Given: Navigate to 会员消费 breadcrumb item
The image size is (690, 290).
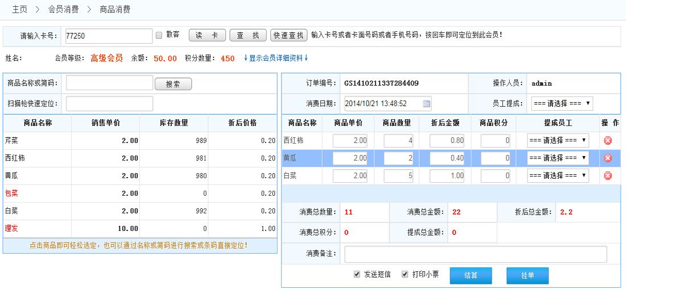Looking at the screenshot, I should click(x=63, y=10).
